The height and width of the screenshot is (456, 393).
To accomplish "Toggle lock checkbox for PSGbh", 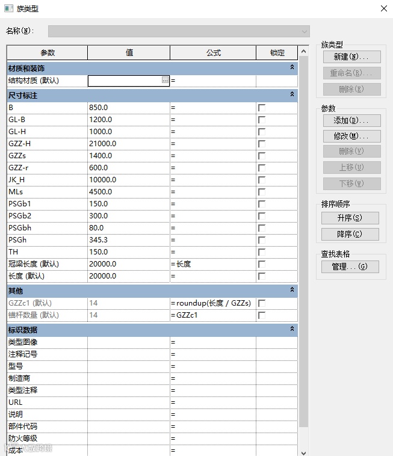I will point(262,228).
